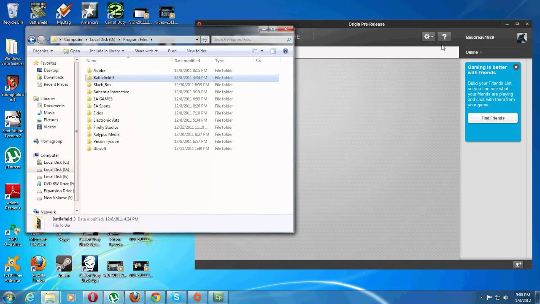Click Desktop in Favorites
The image size is (540, 304).
tap(51, 70)
